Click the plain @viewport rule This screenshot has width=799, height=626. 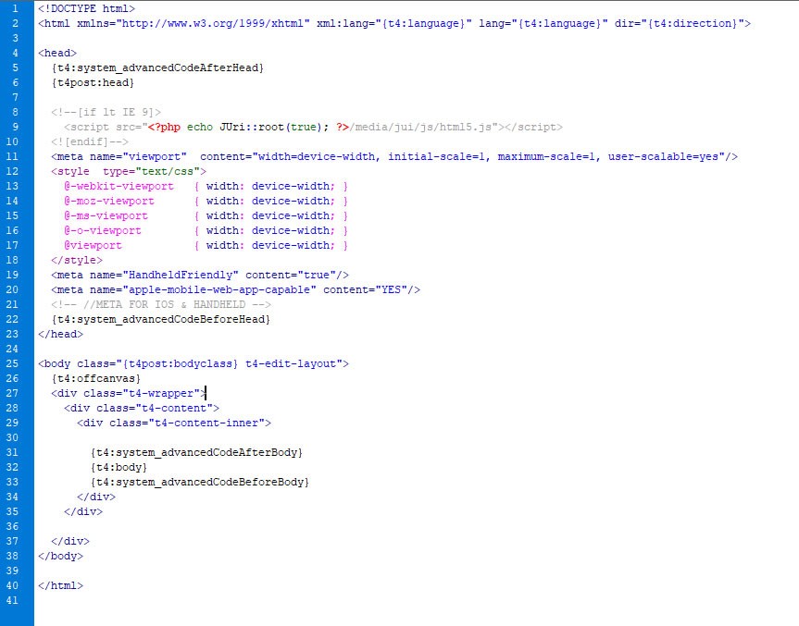point(206,245)
